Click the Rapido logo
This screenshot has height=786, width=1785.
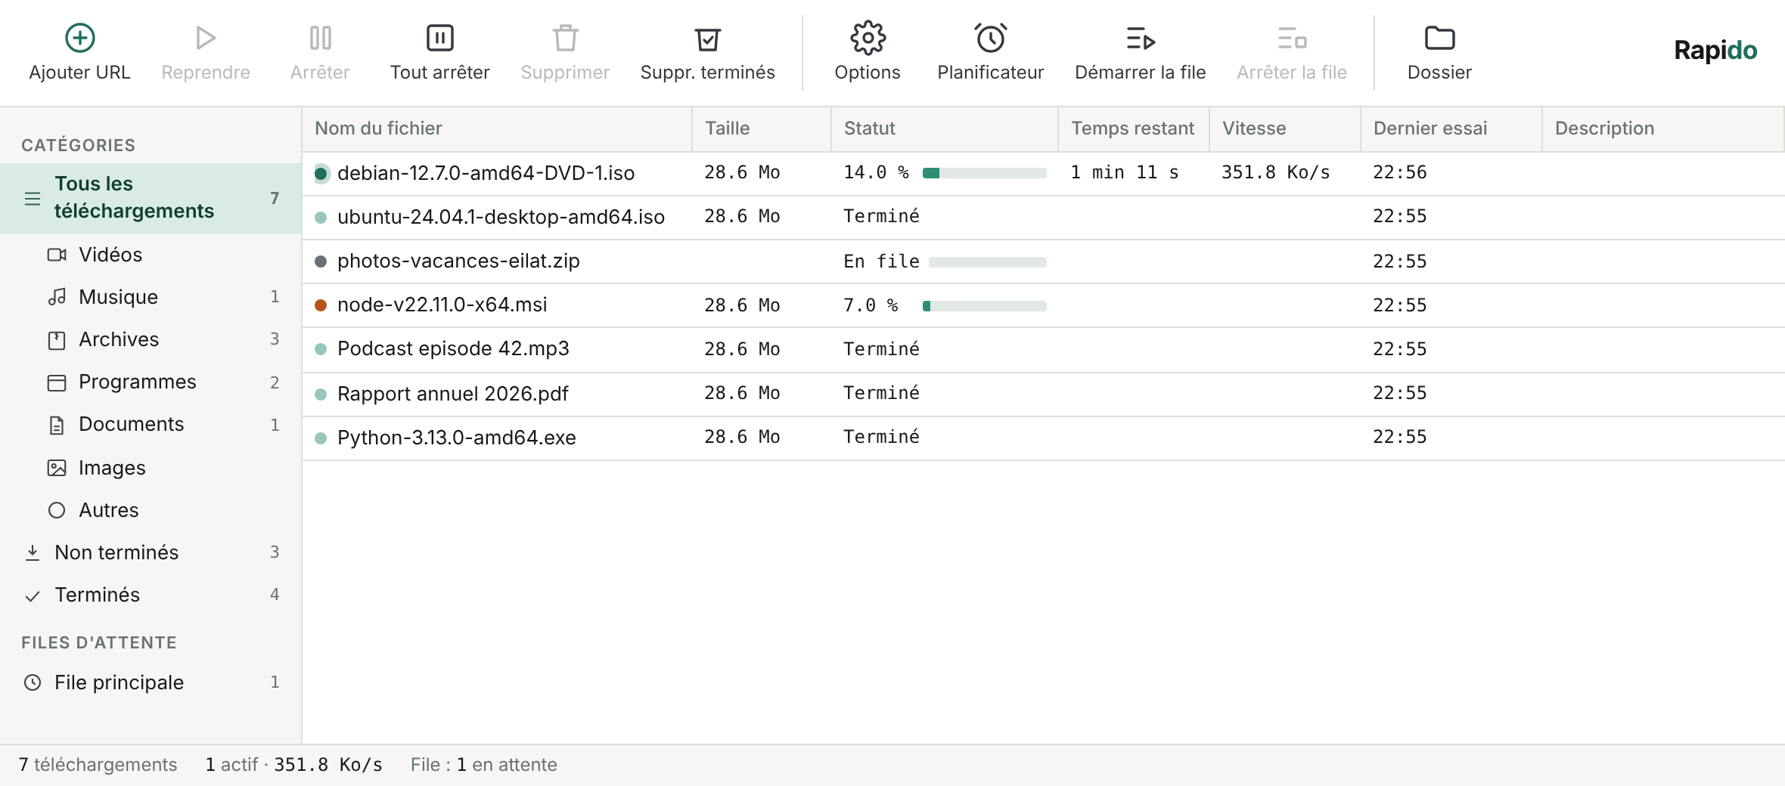click(1715, 51)
